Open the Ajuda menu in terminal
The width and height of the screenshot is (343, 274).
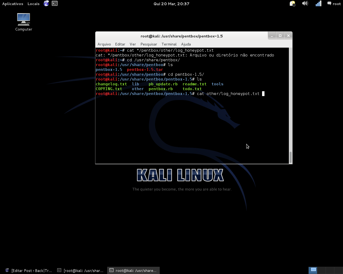(x=186, y=44)
